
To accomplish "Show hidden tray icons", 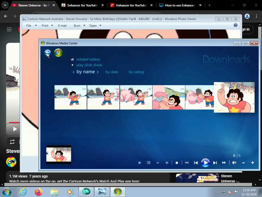I will coord(217,192).
